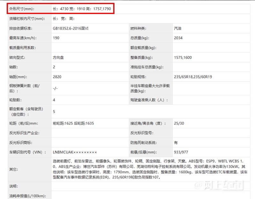Click the 选装前雾灯 remarks paragraph
Image resolution: width=255 pixels, height=199 pixels.
click(x=150, y=169)
